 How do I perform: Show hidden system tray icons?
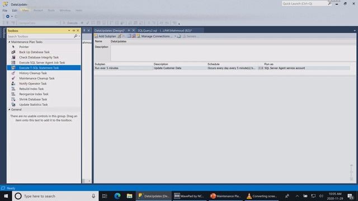(297, 196)
